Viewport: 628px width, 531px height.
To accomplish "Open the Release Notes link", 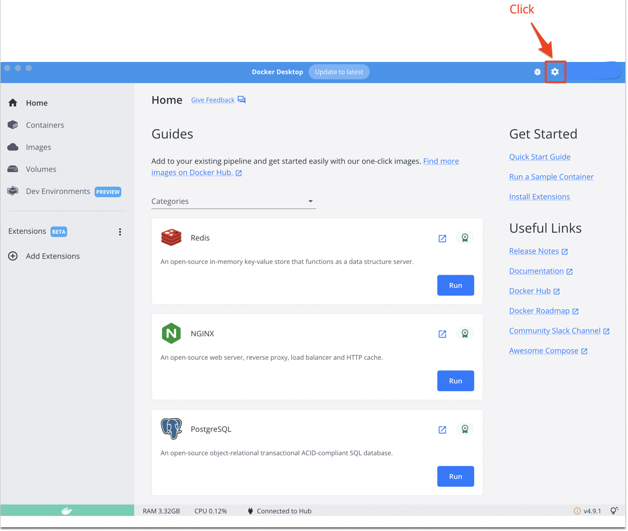I will (x=535, y=251).
